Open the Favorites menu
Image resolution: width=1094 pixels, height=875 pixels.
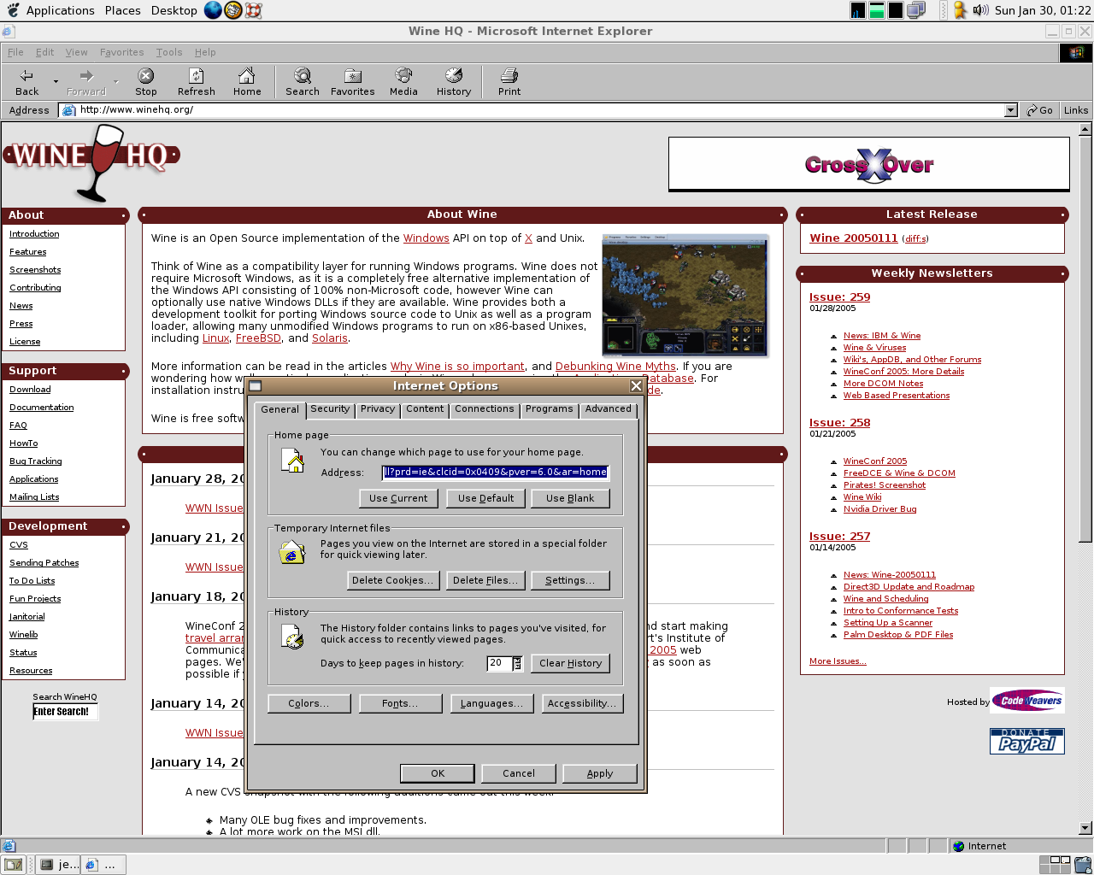pyautogui.click(x=121, y=52)
